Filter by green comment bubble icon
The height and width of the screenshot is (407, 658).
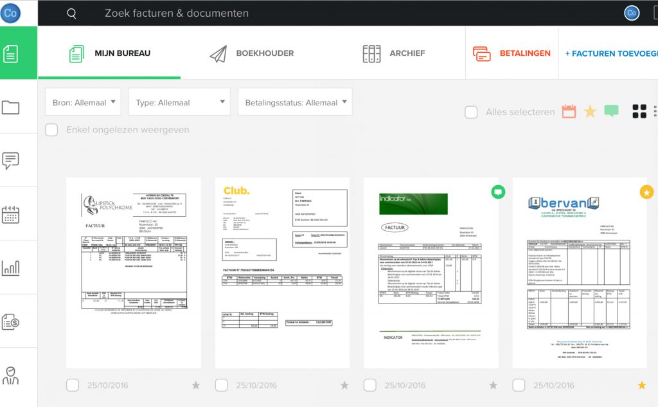(x=611, y=111)
